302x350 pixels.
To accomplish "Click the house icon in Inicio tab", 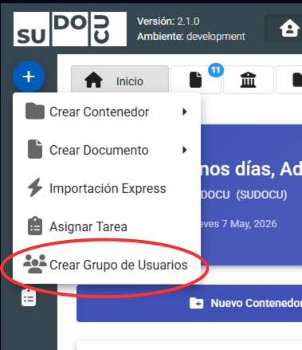I will 93,80.
